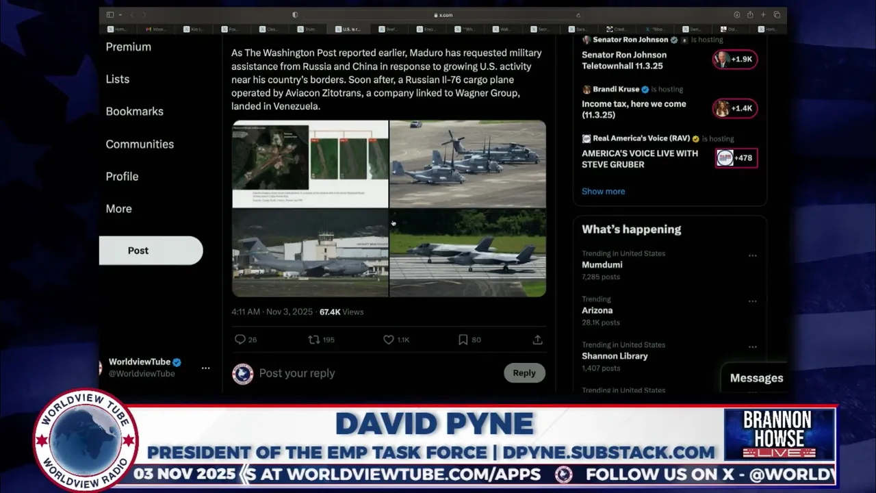Open Brandi Kruse Income tax live space

[634, 110]
